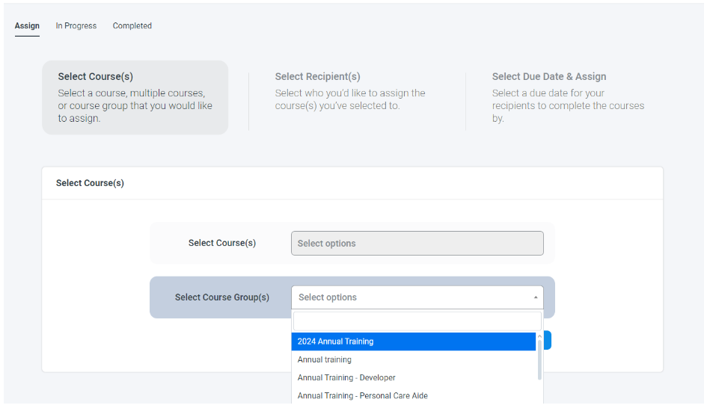Collapse the course group list via arrow icon
The width and height of the screenshot is (710, 411).
click(535, 297)
